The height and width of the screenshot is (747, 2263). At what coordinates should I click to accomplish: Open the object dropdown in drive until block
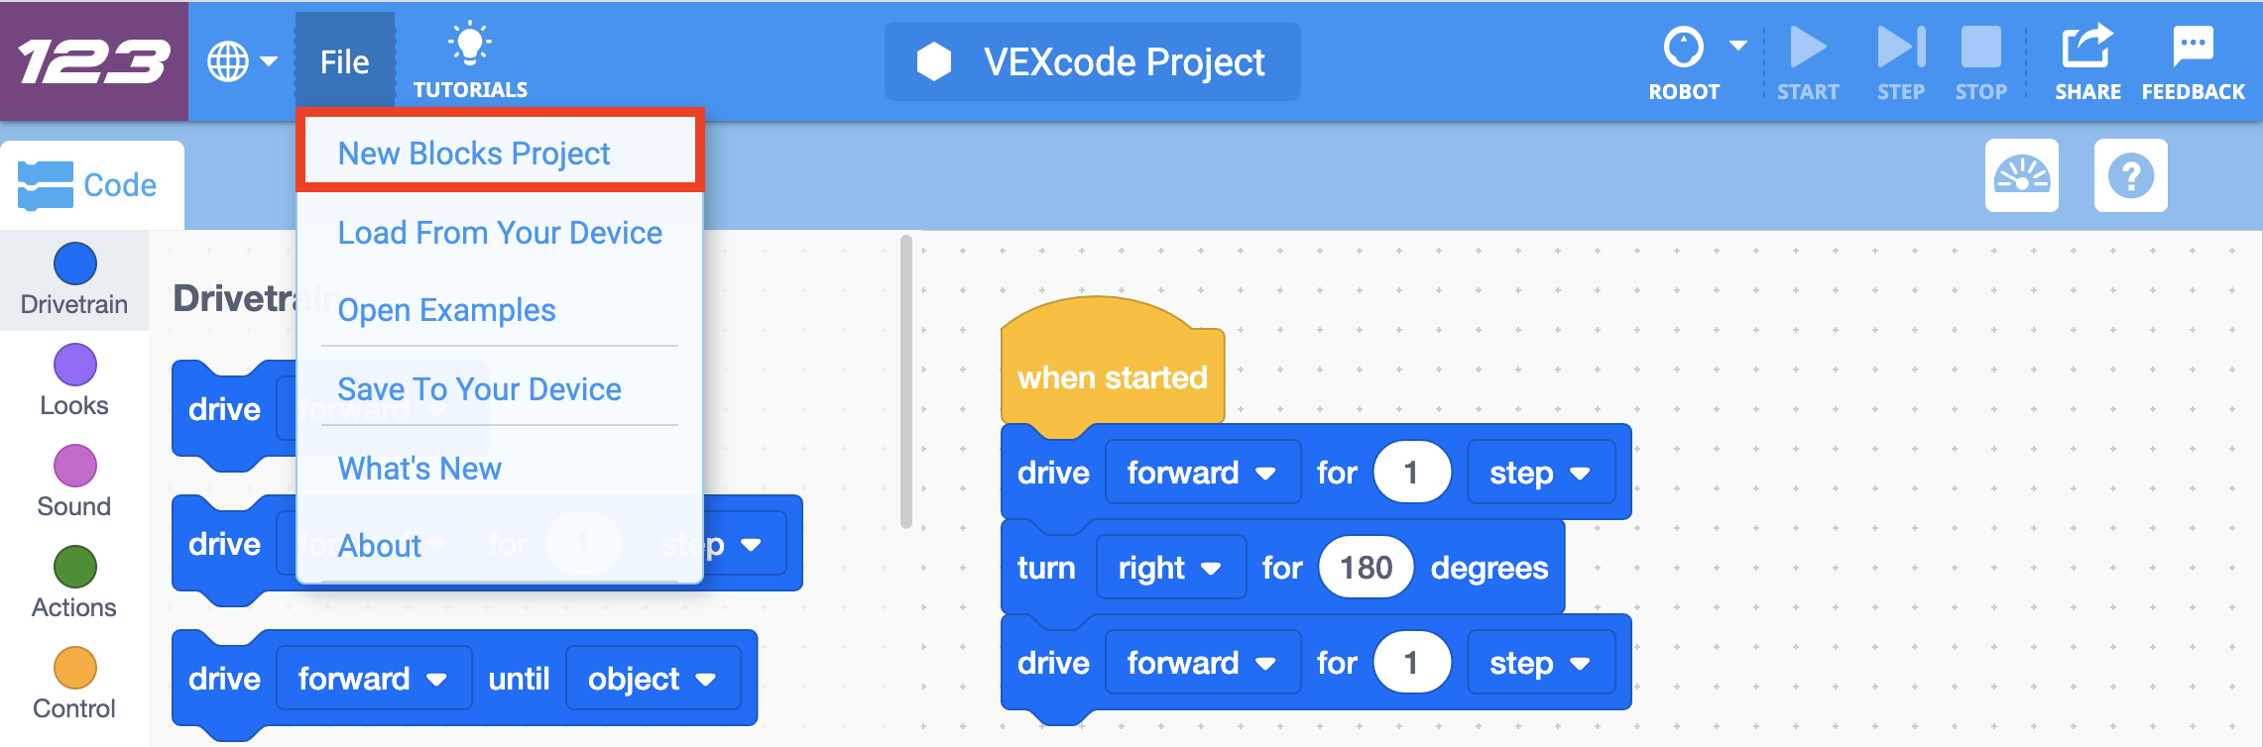(653, 679)
